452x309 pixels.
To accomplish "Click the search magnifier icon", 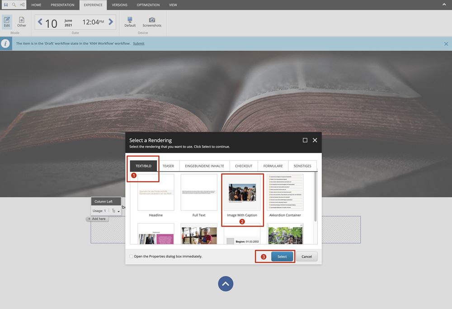I will pos(14,5).
